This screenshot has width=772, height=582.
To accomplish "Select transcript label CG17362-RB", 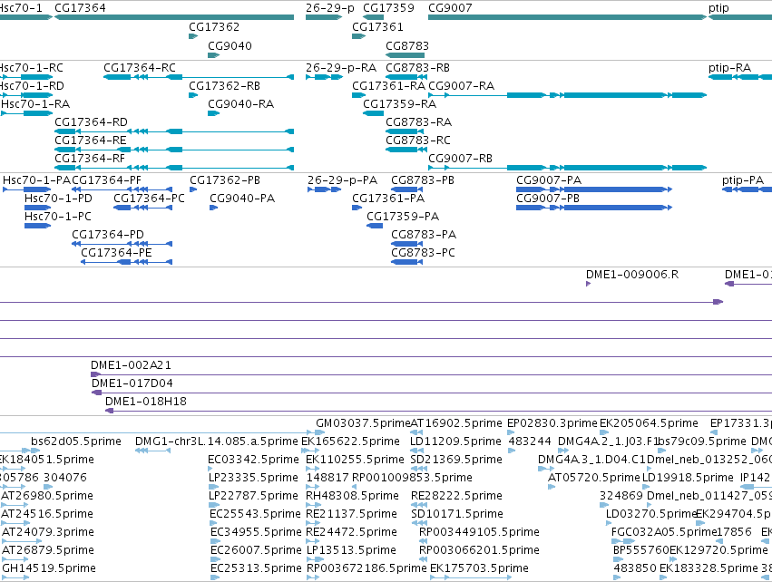I will click(224, 85).
